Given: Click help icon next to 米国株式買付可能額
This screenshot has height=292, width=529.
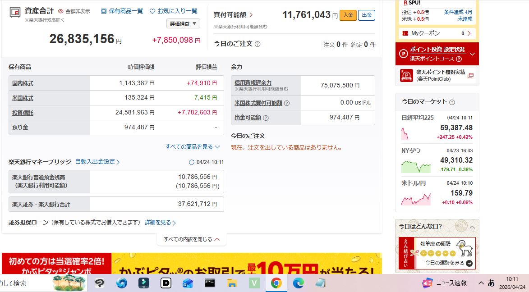Looking at the screenshot, I should 287,103.
